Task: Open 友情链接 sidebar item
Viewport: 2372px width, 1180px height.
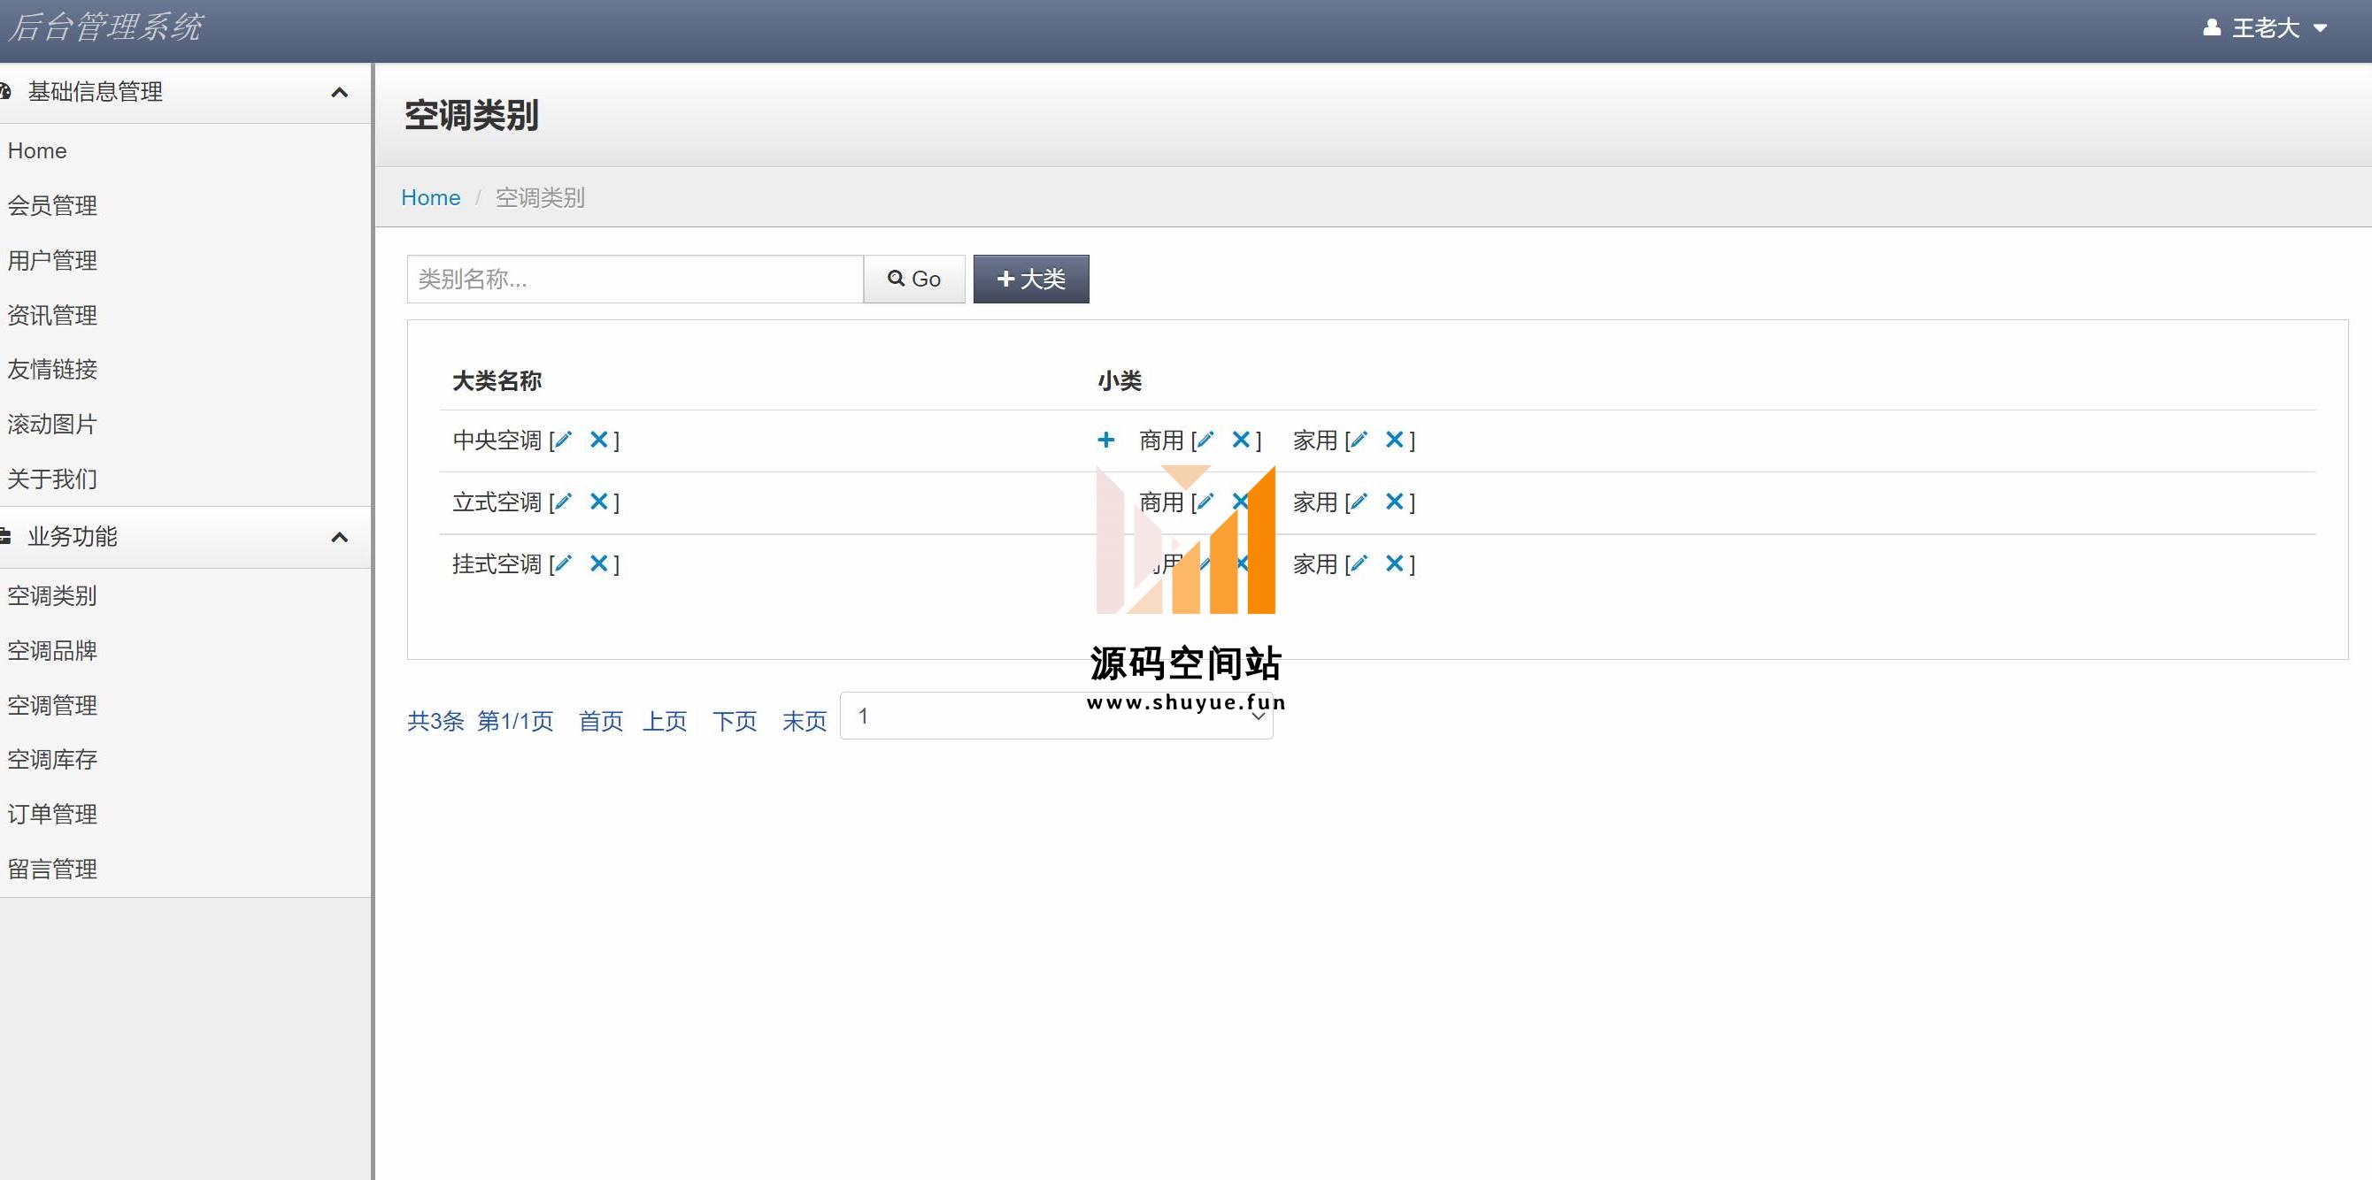Action: (52, 369)
